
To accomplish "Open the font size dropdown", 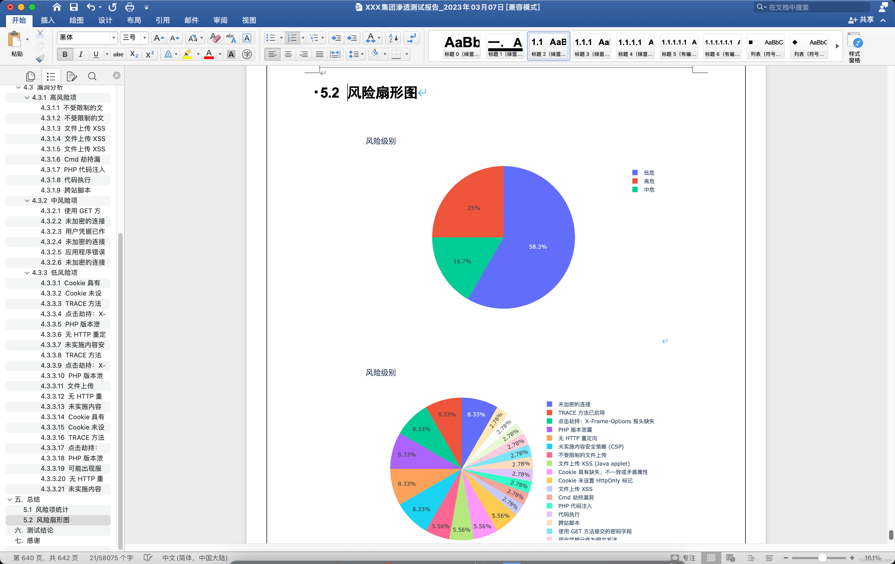I will click(145, 37).
